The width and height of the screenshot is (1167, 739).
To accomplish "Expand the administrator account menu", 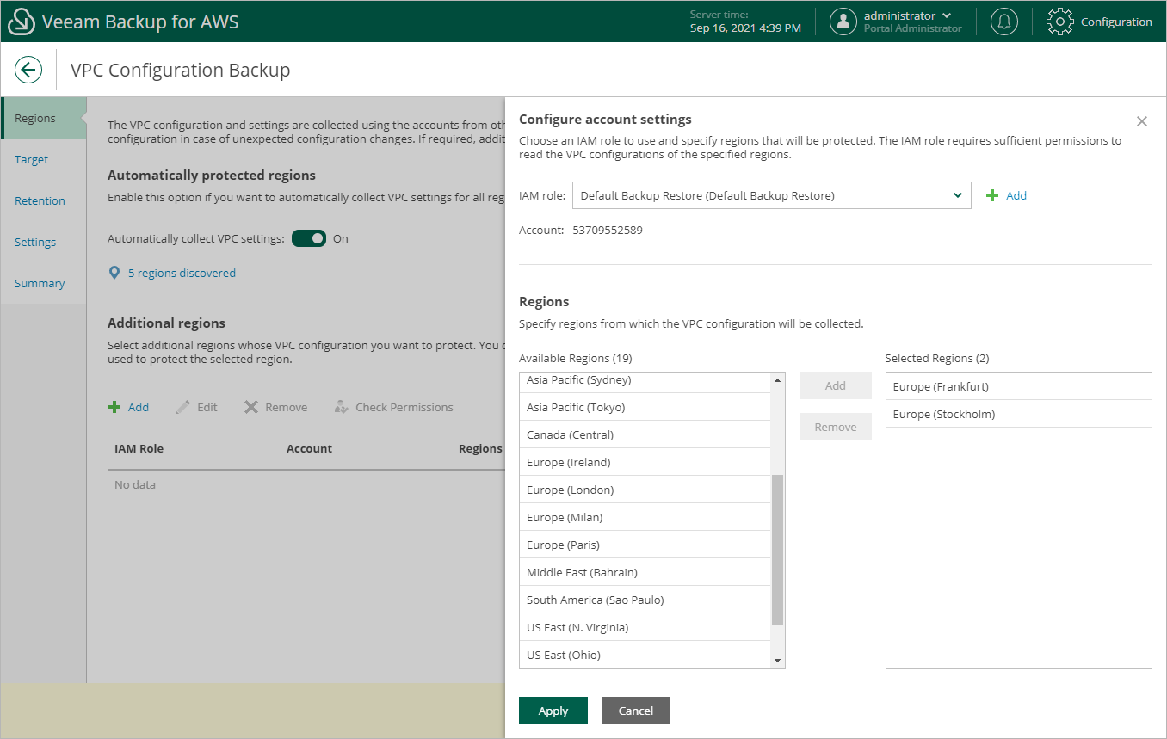I will [946, 15].
